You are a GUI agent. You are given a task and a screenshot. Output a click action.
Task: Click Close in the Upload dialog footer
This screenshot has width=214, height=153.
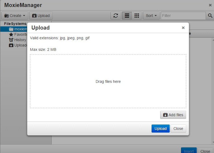coord(178,129)
